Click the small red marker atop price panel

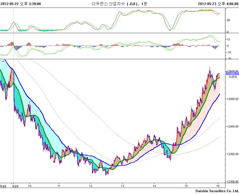3,61
